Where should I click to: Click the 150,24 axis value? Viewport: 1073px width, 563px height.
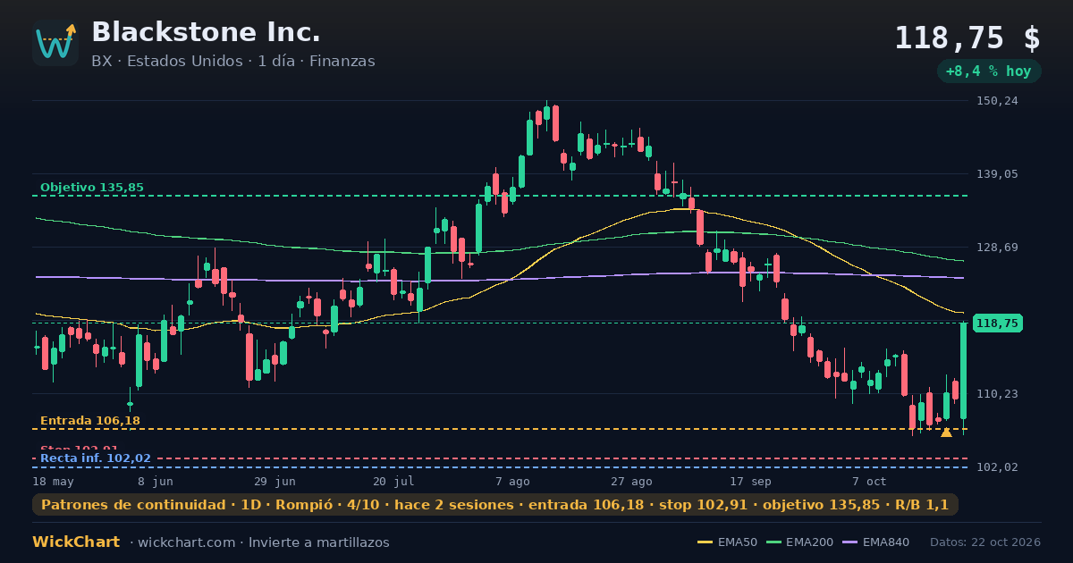pyautogui.click(x=998, y=101)
